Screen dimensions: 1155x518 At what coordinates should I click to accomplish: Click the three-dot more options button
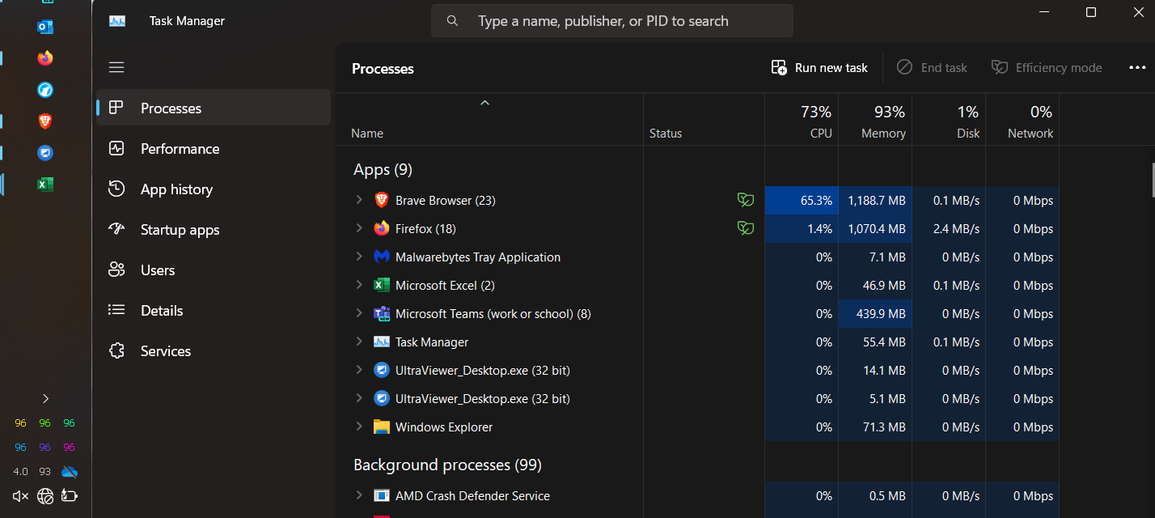(1137, 68)
